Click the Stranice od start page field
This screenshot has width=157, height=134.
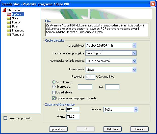(x=85, y=87)
